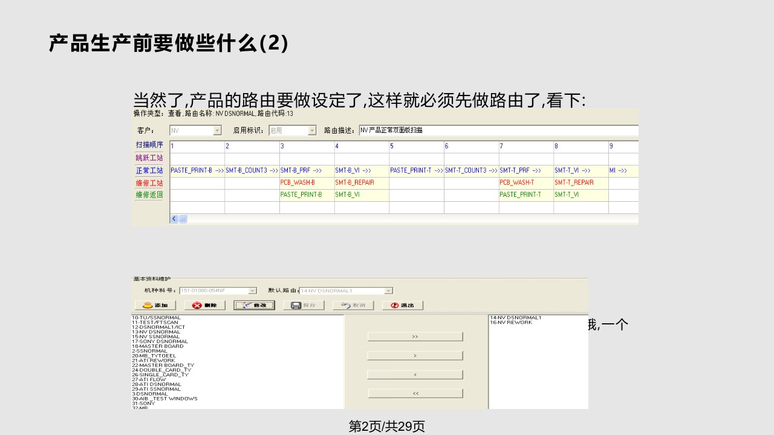Click the 正常工站 row header
Screen dimensions: 774x435
tap(149, 170)
